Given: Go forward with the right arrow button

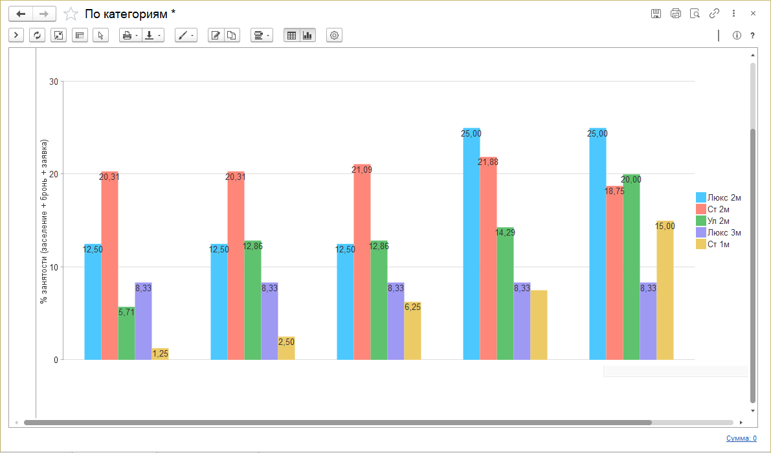Looking at the screenshot, I should (x=44, y=14).
